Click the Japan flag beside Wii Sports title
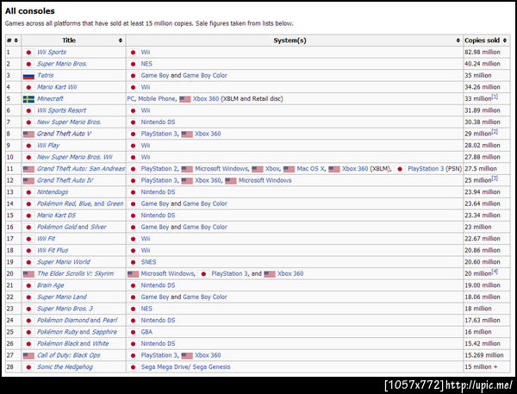Screen dimensions: 517x394 click(x=28, y=53)
